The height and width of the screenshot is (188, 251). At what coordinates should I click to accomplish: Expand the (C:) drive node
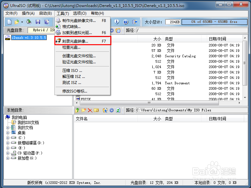click(8, 138)
